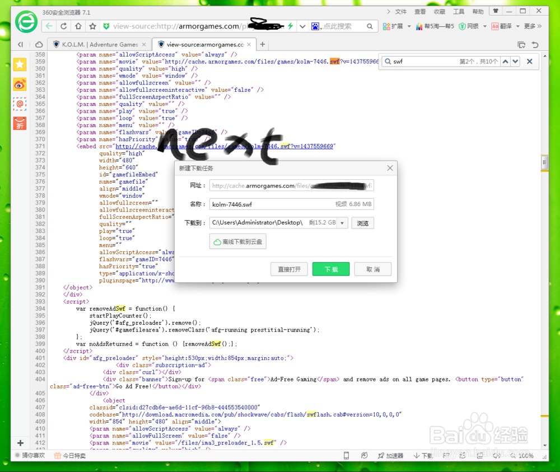Bookmark page with the star icon
Image resolution: width=560 pixels, height=472 pixels.
click(93, 26)
